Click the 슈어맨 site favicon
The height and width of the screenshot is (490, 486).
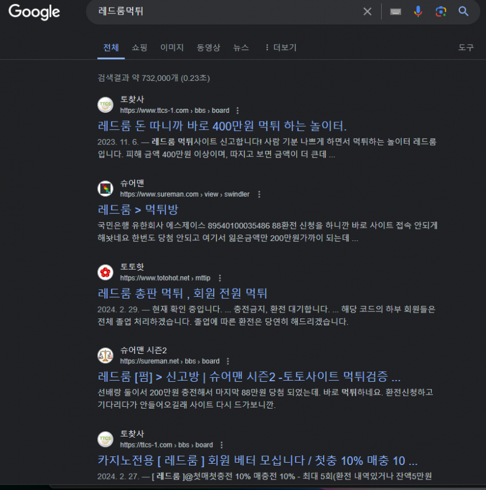[104, 189]
